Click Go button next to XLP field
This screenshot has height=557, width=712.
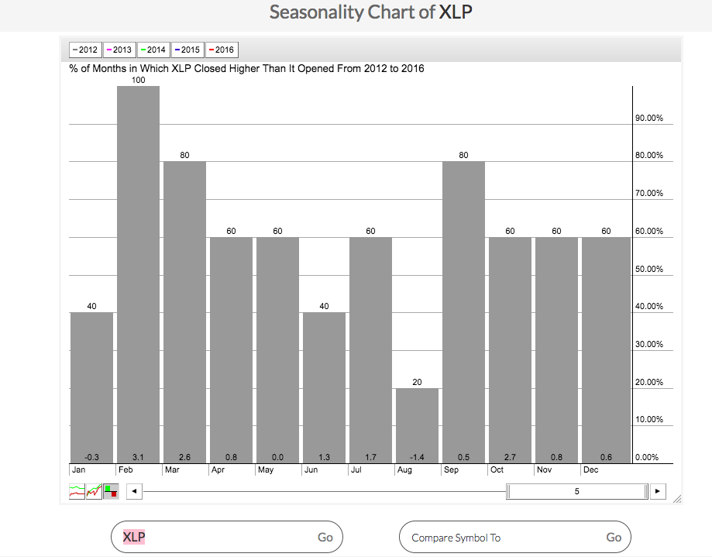325,537
